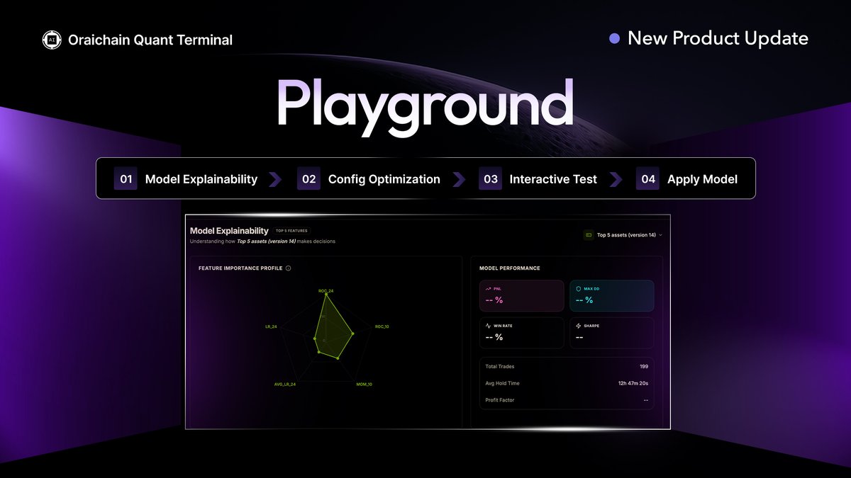The height and width of the screenshot is (478, 851).
Task: Click the Total Trades row label
Action: coord(500,366)
